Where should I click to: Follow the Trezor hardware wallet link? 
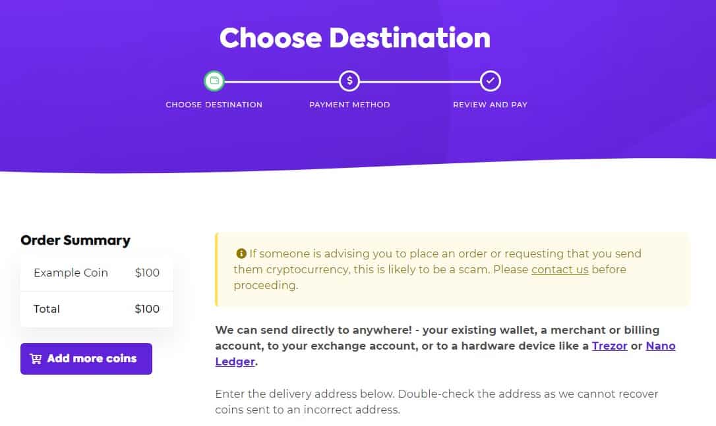[610, 346]
